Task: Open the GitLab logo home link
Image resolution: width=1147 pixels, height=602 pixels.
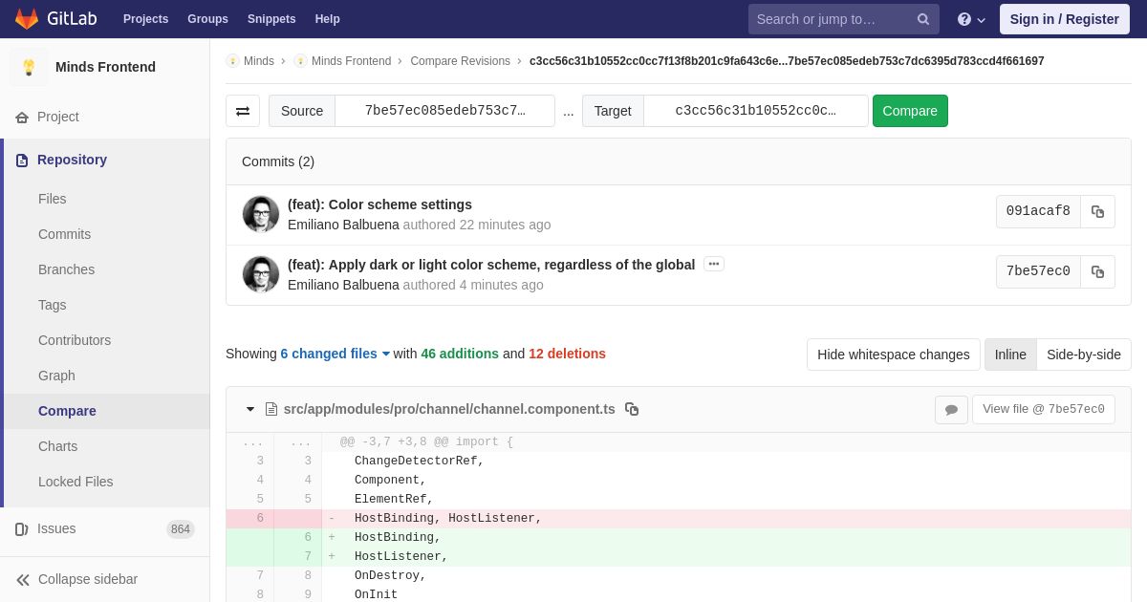Action: [55, 19]
